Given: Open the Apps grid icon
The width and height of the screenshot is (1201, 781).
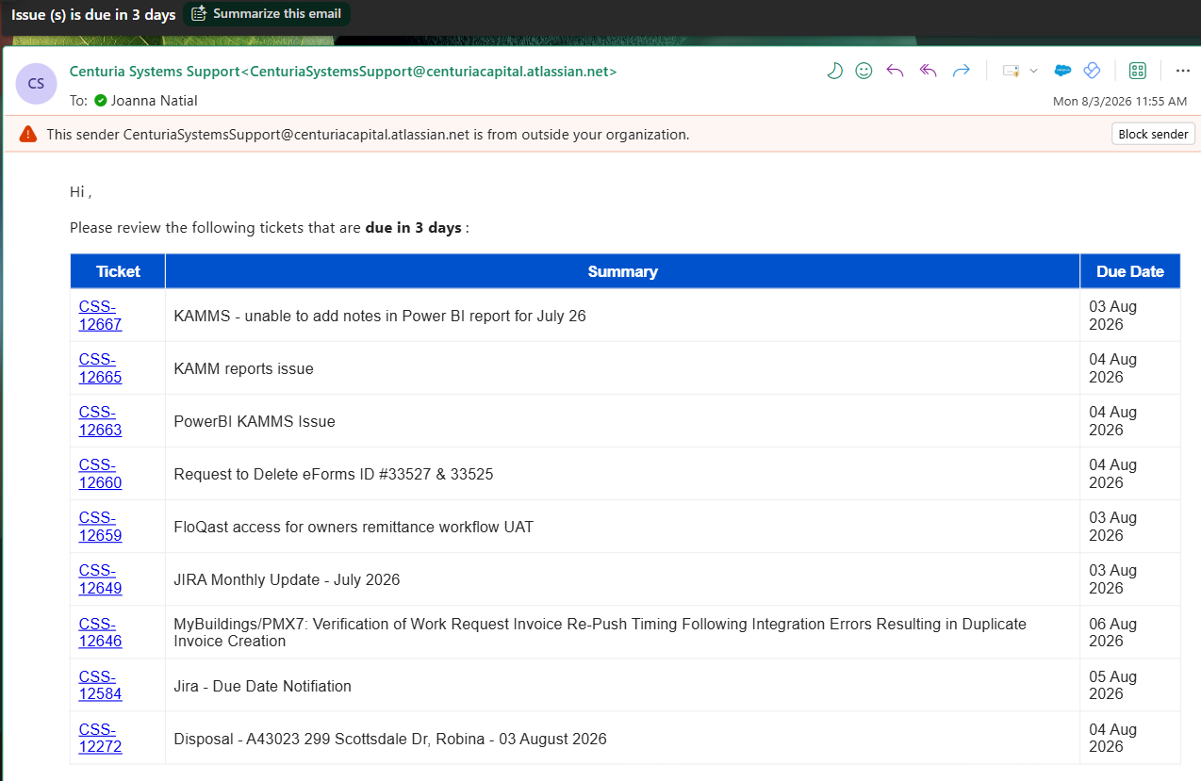Looking at the screenshot, I should click(x=1137, y=71).
